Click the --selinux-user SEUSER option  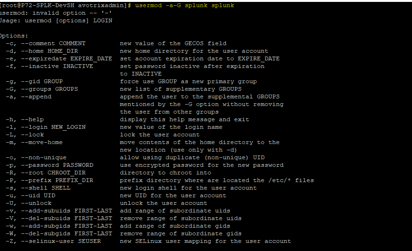pyautogui.click(x=61, y=241)
